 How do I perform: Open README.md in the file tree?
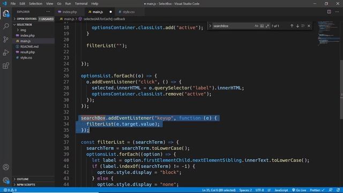29,47
